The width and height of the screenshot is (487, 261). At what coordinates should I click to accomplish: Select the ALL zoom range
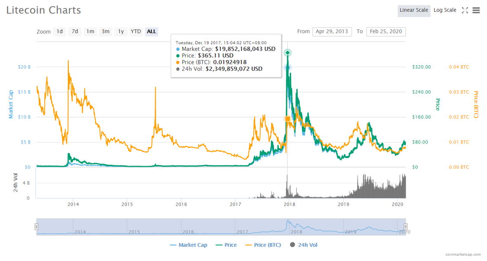tap(151, 32)
